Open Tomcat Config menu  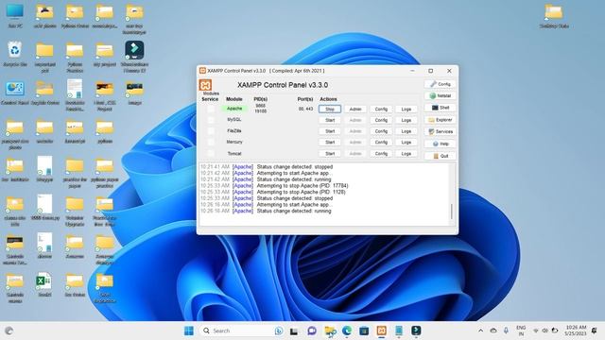(381, 153)
